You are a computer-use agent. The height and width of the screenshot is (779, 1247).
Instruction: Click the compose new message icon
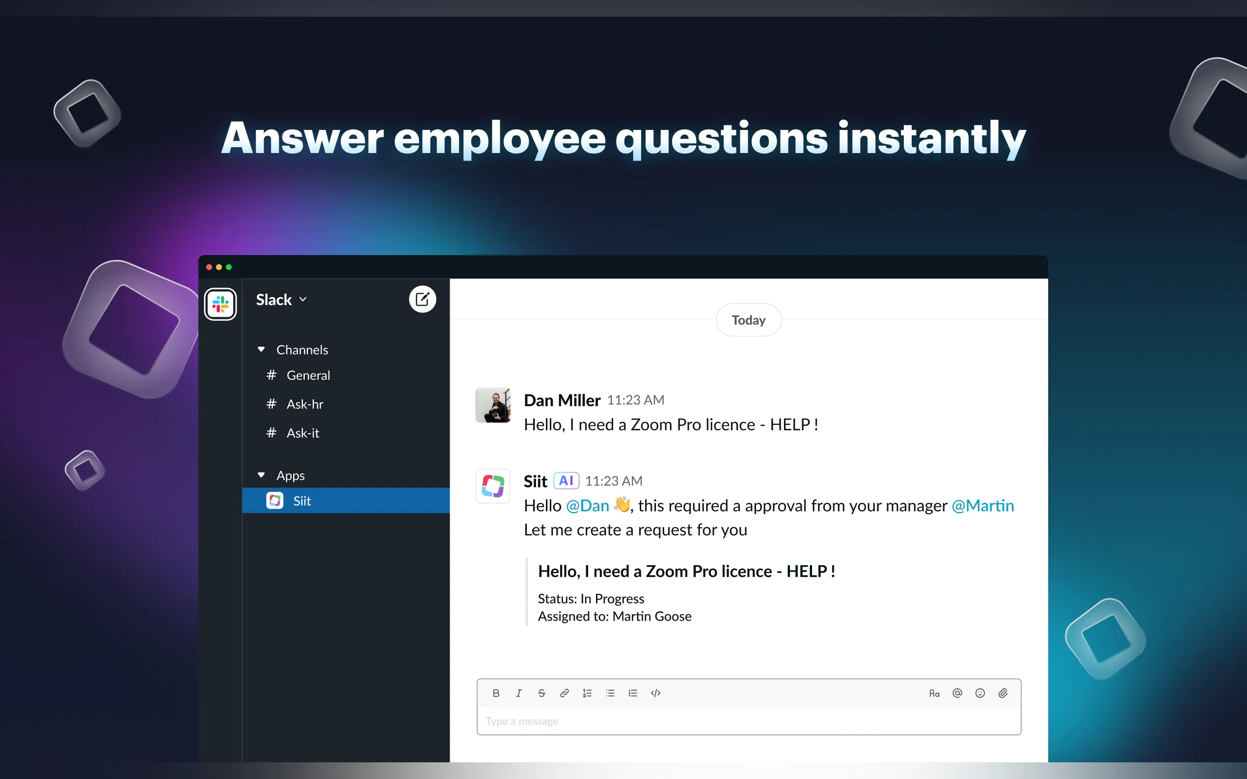(422, 299)
